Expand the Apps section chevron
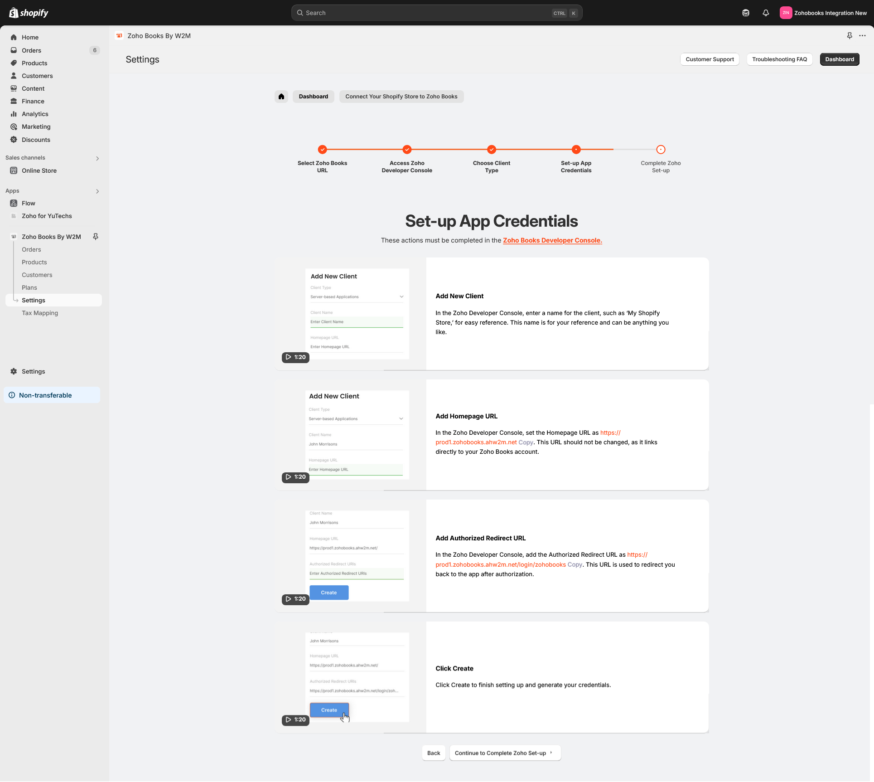The height and width of the screenshot is (782, 874). point(97,191)
